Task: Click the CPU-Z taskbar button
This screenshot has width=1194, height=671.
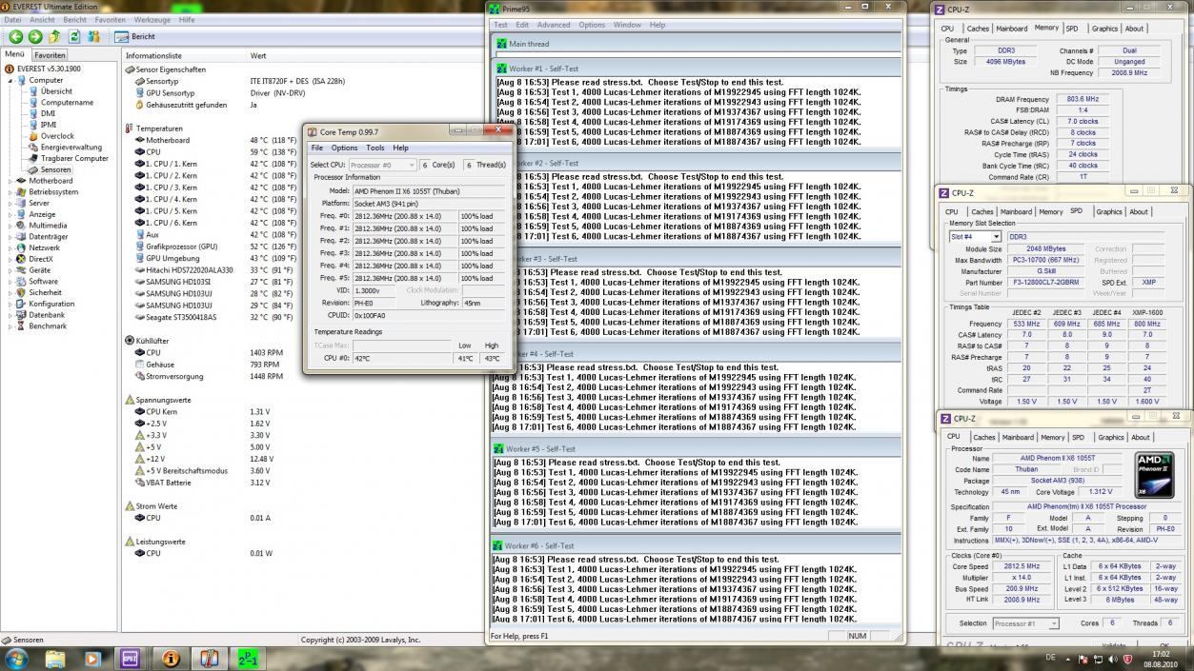Action: 131,658
